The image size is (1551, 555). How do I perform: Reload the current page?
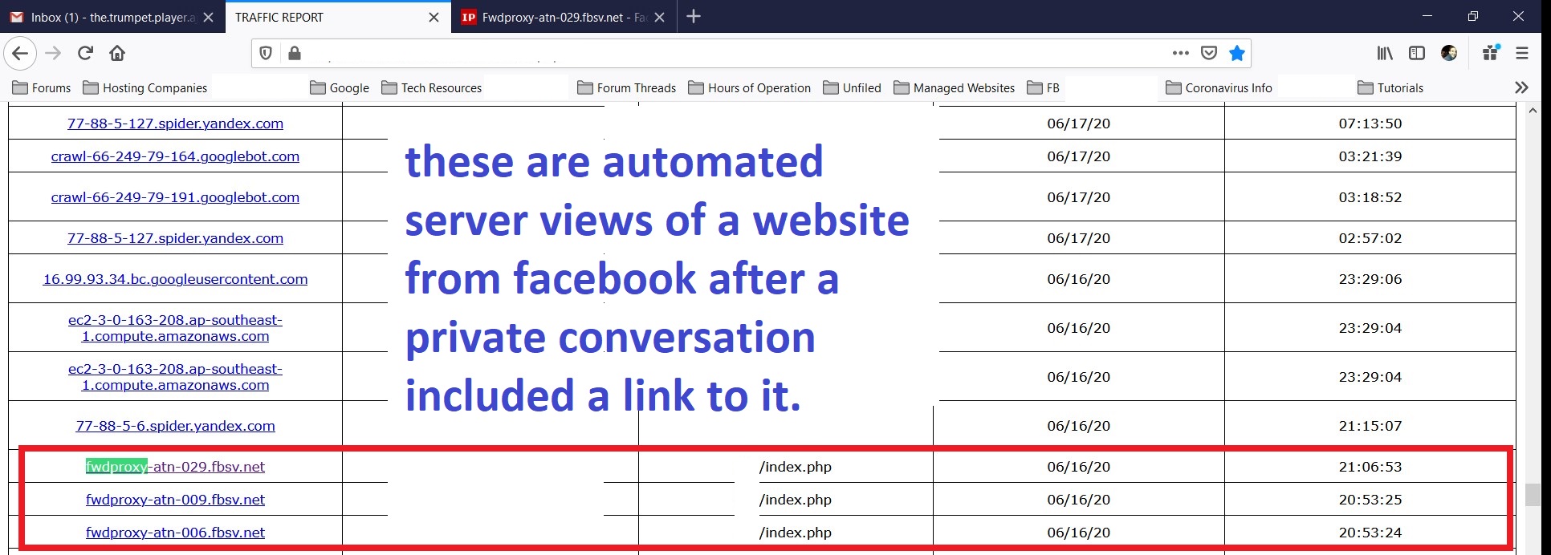point(85,53)
